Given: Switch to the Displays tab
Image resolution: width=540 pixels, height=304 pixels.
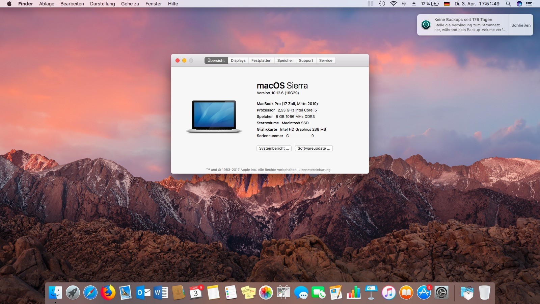Looking at the screenshot, I should coord(238,60).
